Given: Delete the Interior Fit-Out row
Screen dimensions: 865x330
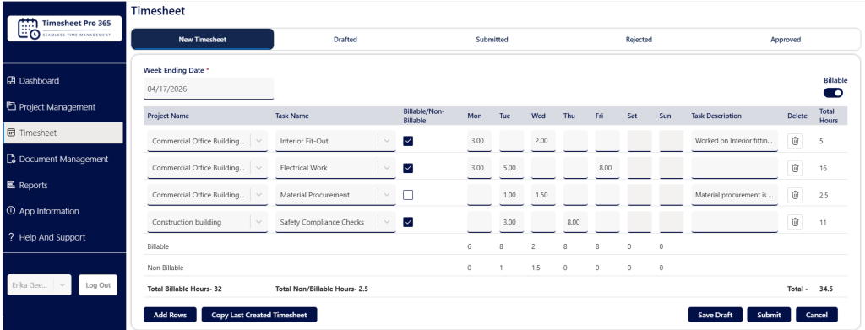Looking at the screenshot, I should click(795, 141).
